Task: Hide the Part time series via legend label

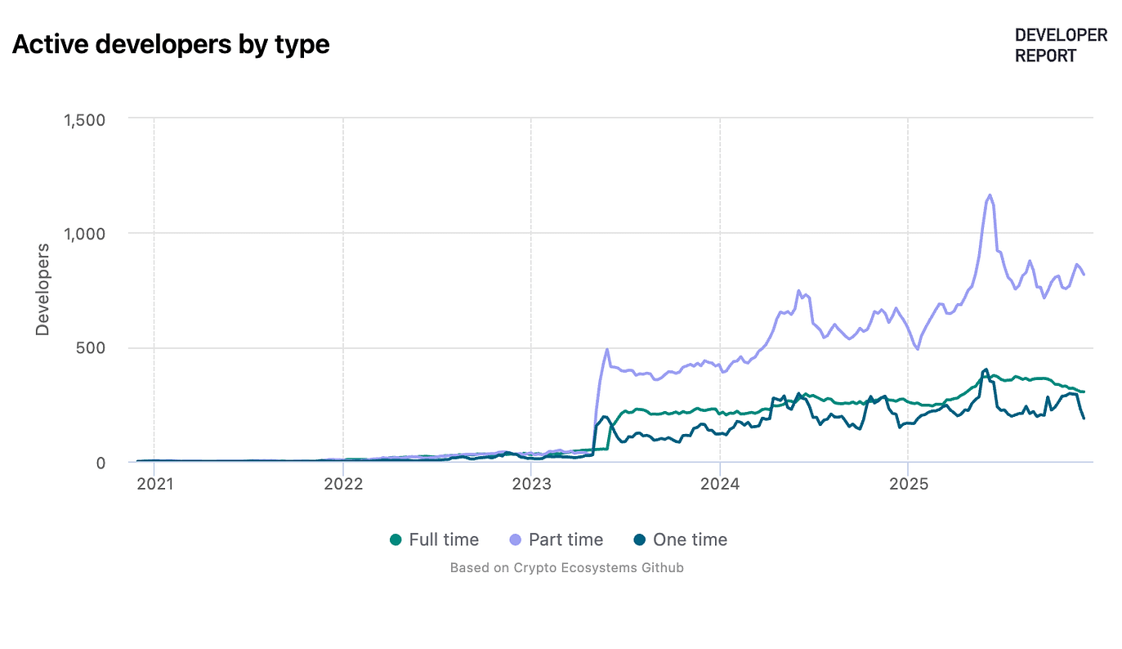Action: [565, 540]
